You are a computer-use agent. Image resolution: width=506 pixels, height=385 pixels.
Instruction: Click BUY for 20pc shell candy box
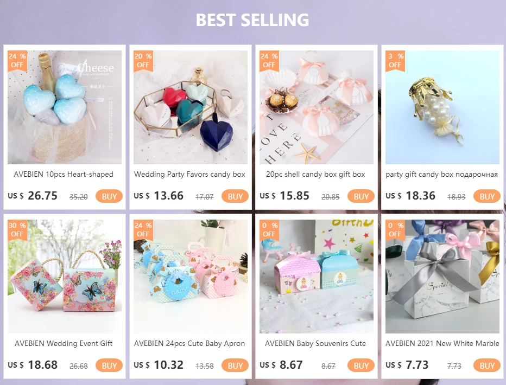pos(361,196)
